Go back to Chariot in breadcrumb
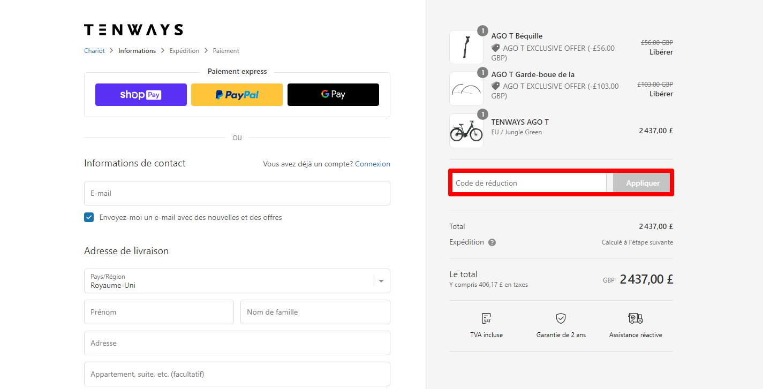This screenshot has width=763, height=389. (x=94, y=51)
